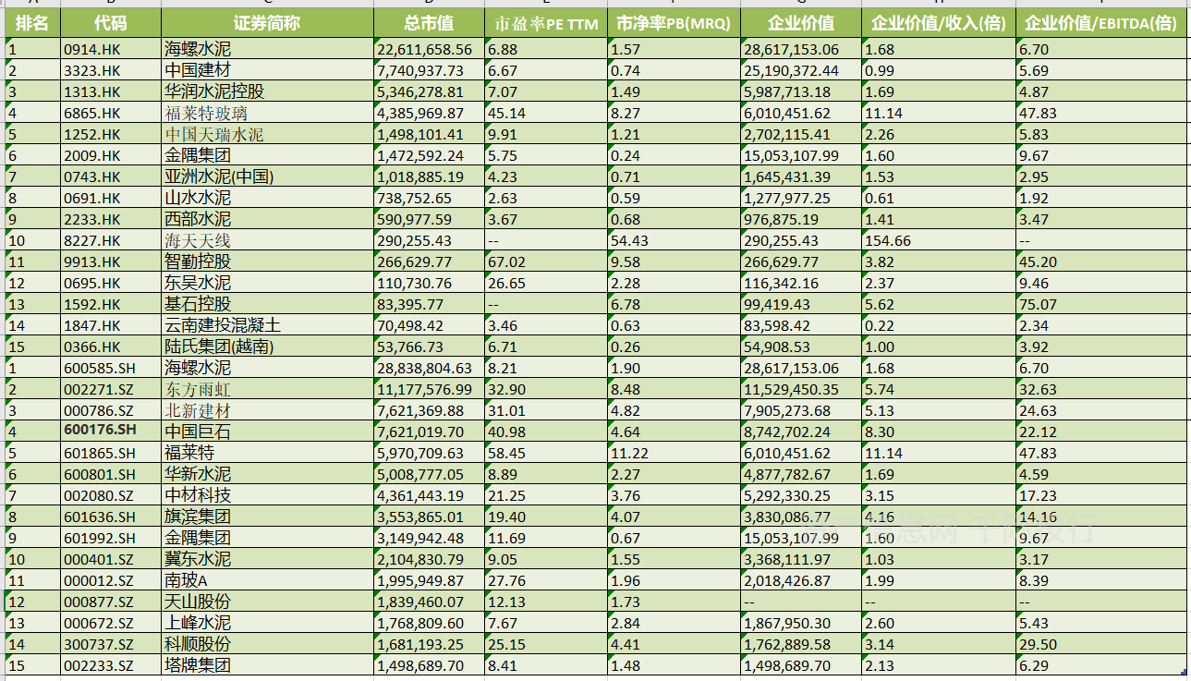The height and width of the screenshot is (681, 1191).
Task: Click the value 154.66
Action: pyautogui.click(x=938, y=241)
